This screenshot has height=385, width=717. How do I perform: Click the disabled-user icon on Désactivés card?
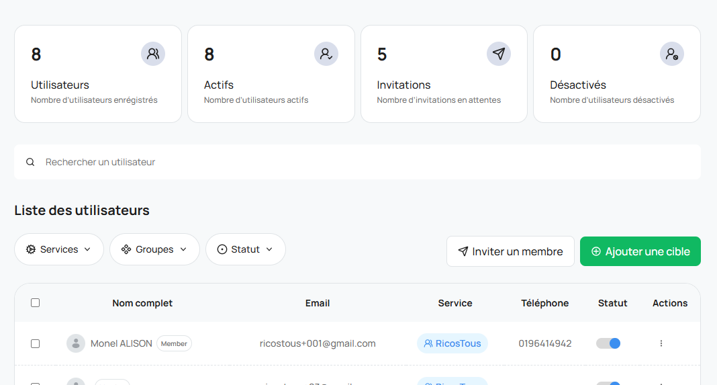[672, 54]
